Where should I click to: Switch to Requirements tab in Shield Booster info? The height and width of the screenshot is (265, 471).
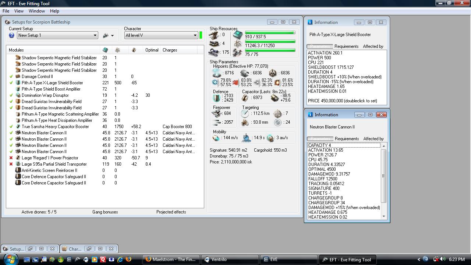click(346, 46)
